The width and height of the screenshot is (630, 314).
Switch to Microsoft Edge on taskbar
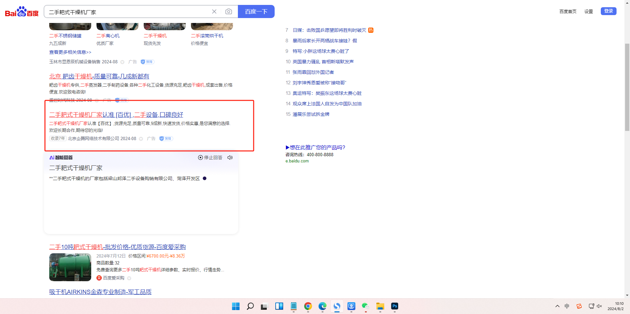click(322, 306)
